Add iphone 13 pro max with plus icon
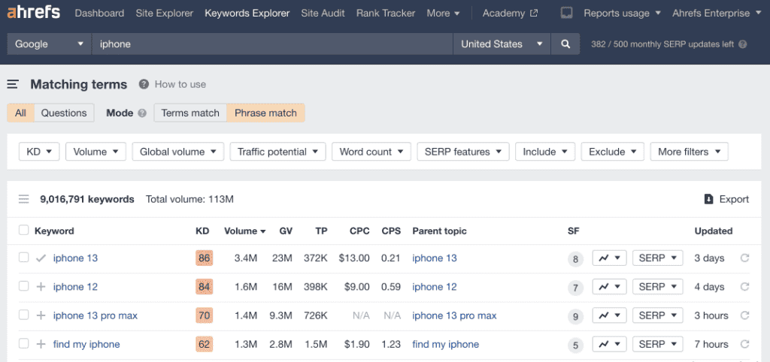The image size is (770, 362). [x=41, y=315]
